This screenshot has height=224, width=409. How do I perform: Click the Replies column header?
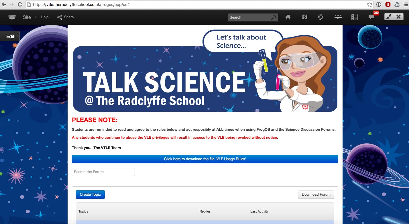click(205, 211)
